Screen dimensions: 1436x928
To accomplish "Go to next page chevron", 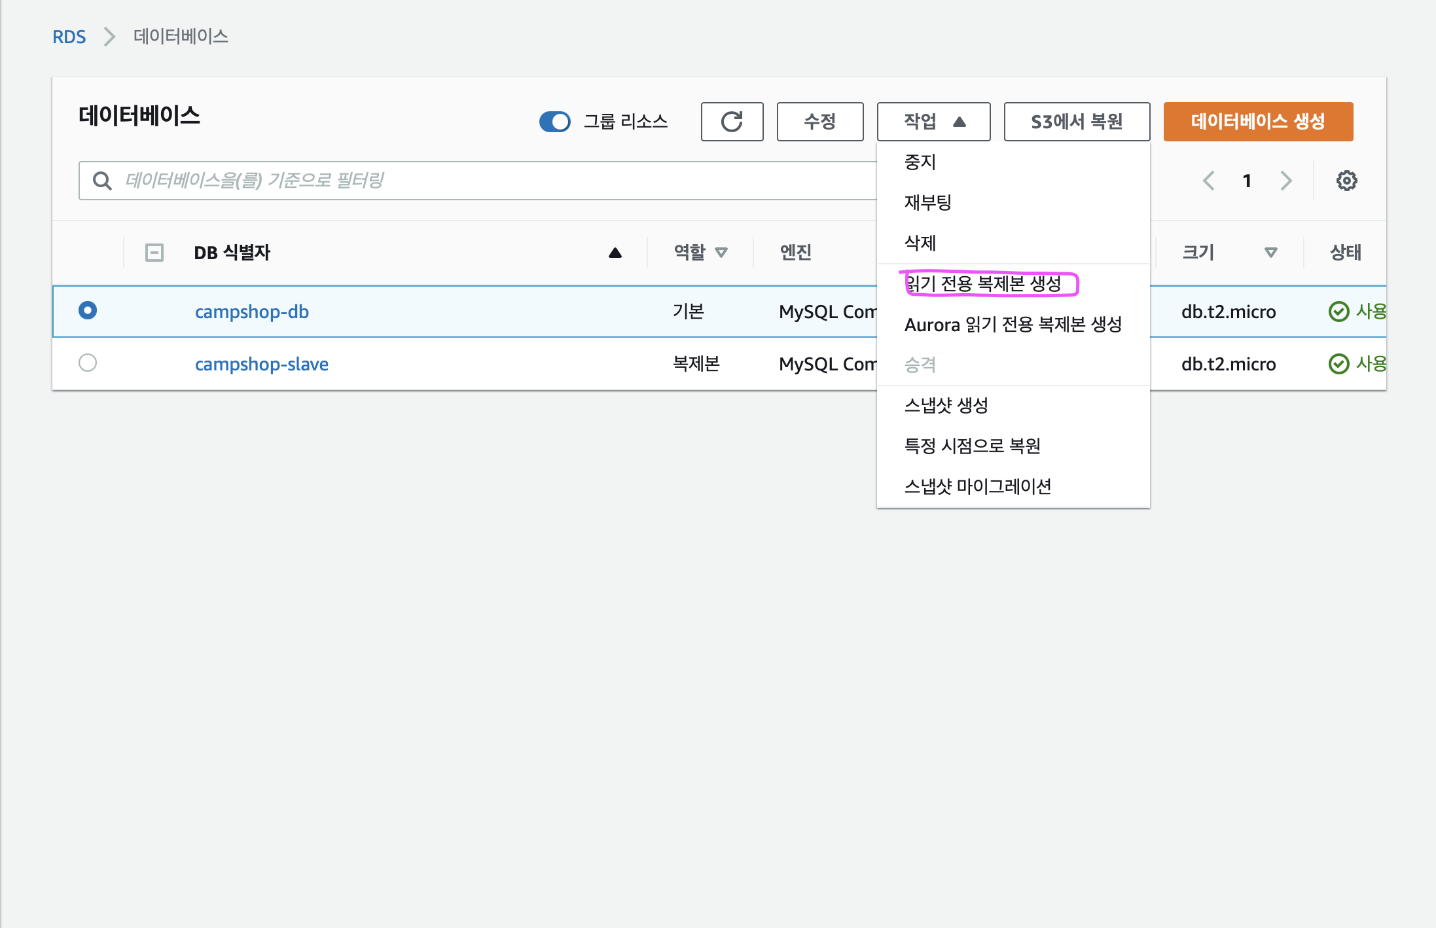I will pyautogui.click(x=1286, y=181).
